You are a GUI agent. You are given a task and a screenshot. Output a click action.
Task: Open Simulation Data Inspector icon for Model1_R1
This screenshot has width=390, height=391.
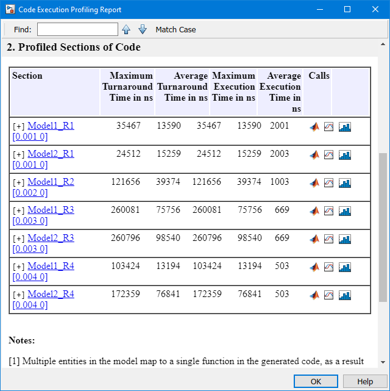point(328,127)
